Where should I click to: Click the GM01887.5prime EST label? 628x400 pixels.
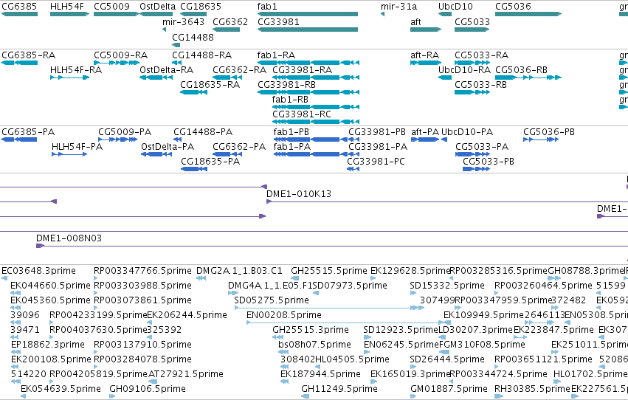[449, 388]
